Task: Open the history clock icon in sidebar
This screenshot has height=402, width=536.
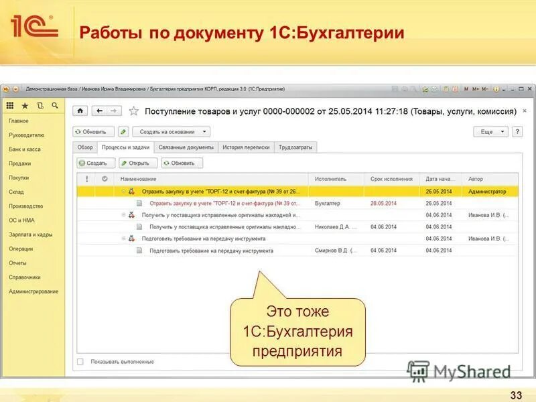Action: (40, 106)
